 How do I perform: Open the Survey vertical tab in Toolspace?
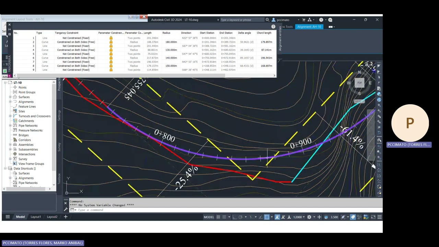pyautogui.click(x=59, y=147)
